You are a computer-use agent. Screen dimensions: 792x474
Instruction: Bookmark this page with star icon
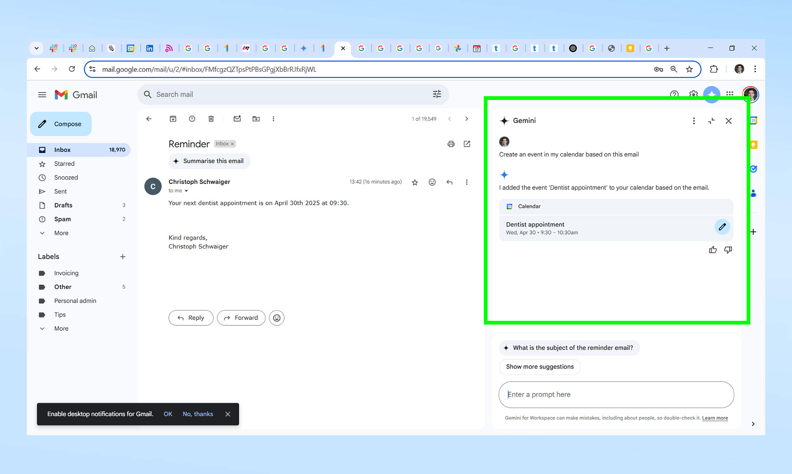tap(689, 69)
